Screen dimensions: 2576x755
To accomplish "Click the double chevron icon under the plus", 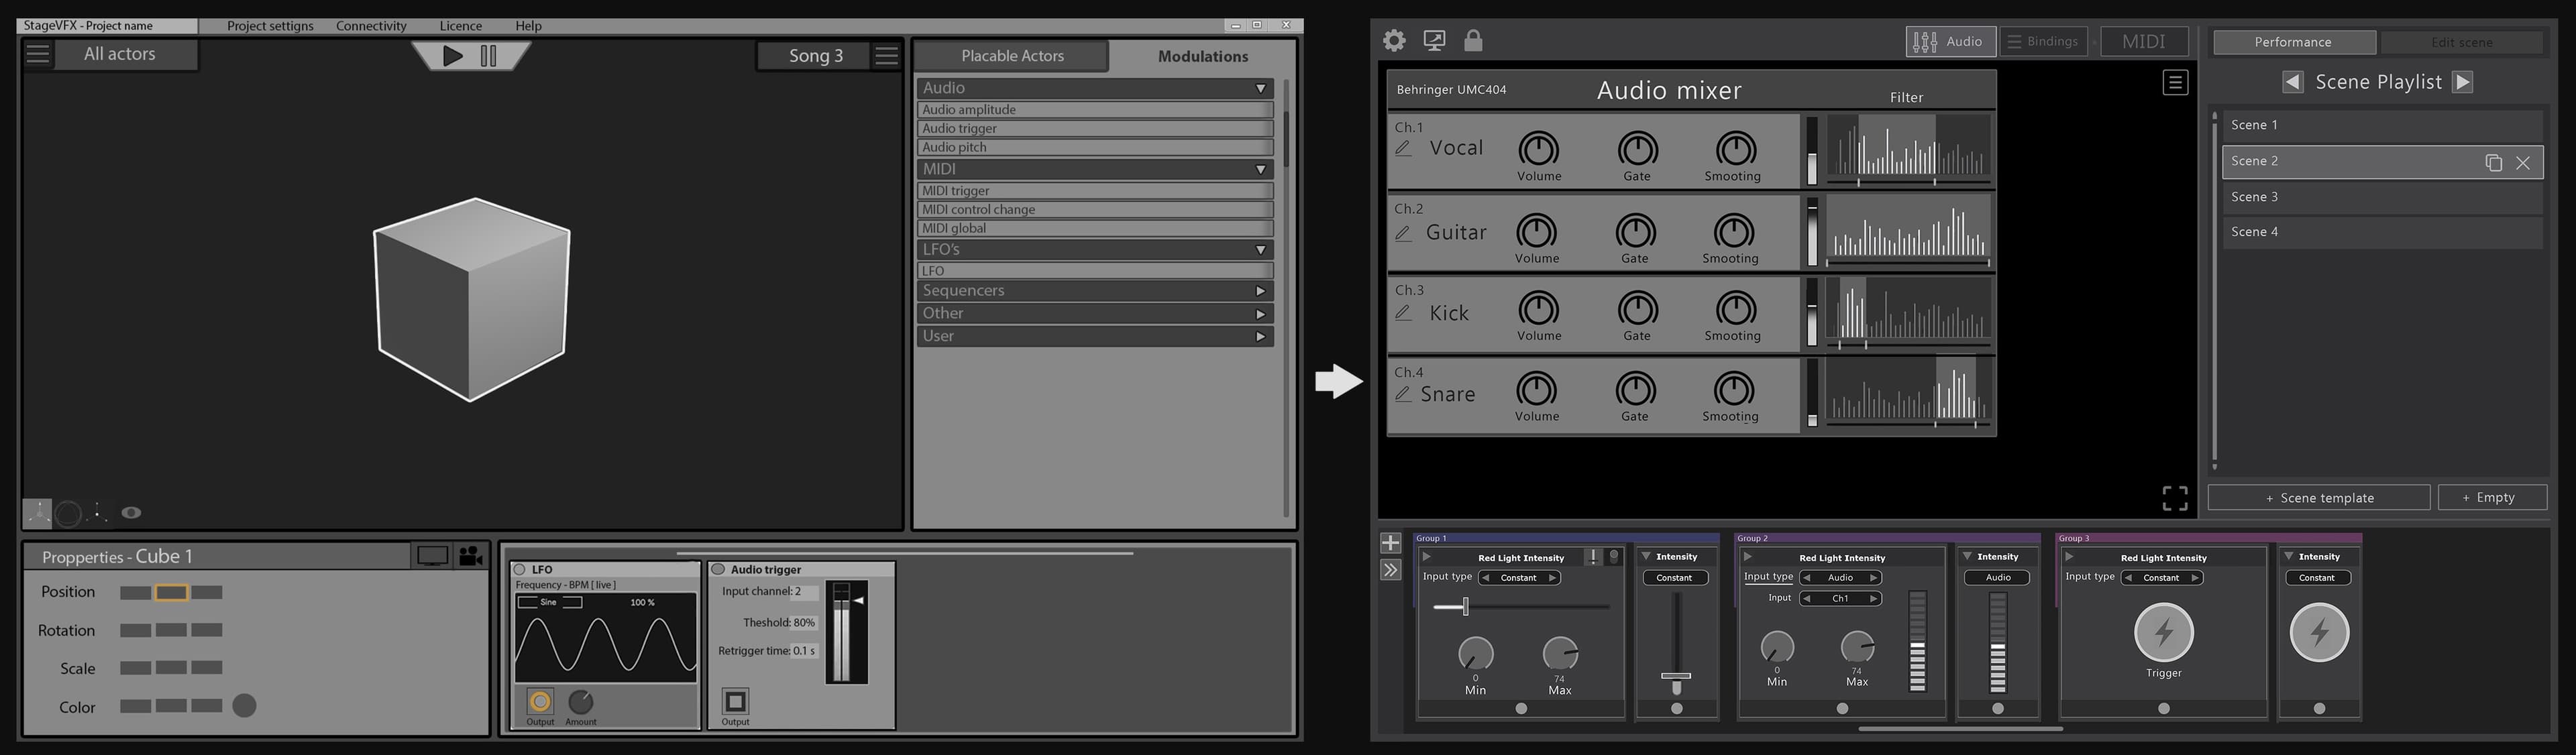I will pos(1391,570).
